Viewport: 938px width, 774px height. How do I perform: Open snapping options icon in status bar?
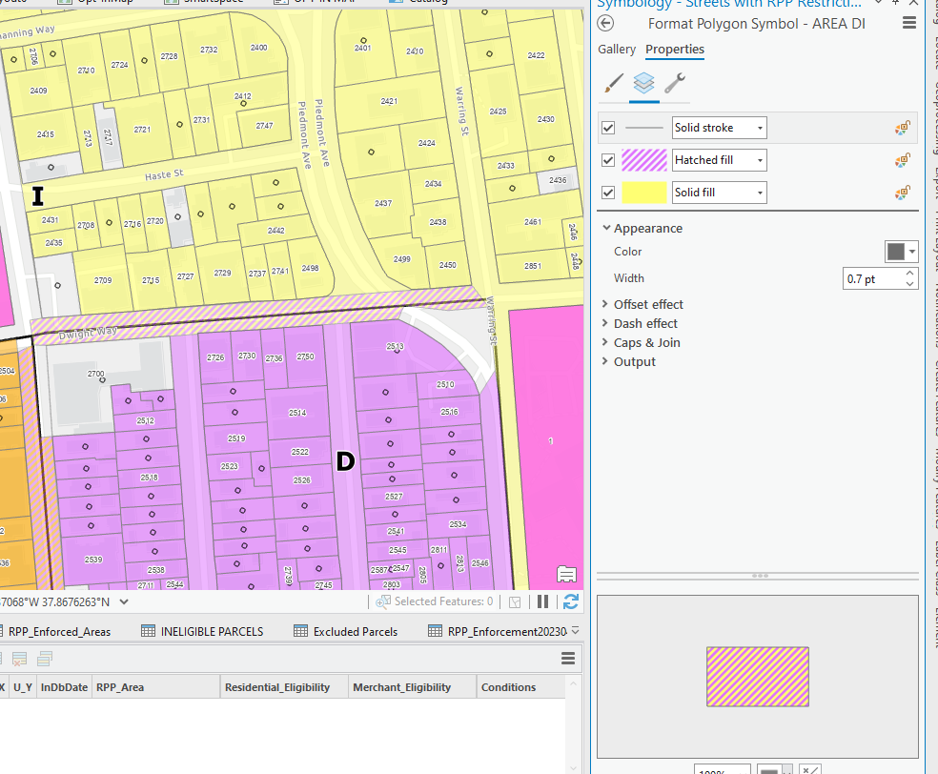[x=515, y=601]
